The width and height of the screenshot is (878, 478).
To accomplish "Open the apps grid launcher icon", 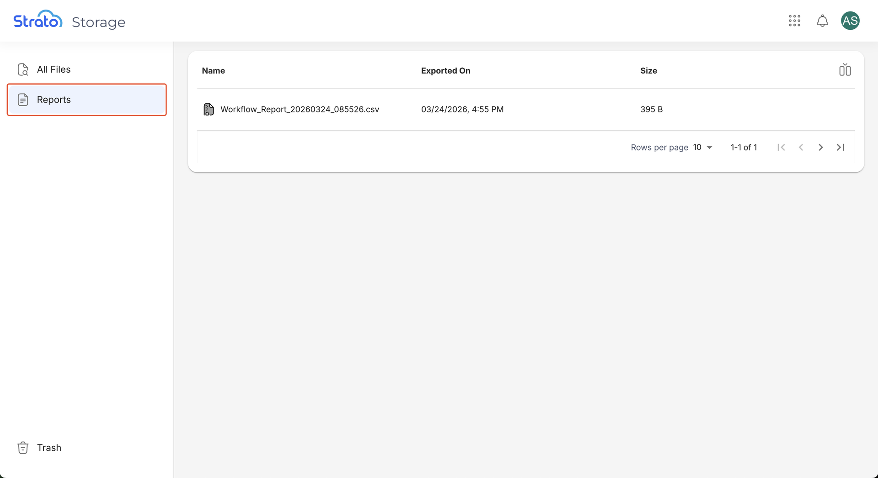I will coord(794,21).
